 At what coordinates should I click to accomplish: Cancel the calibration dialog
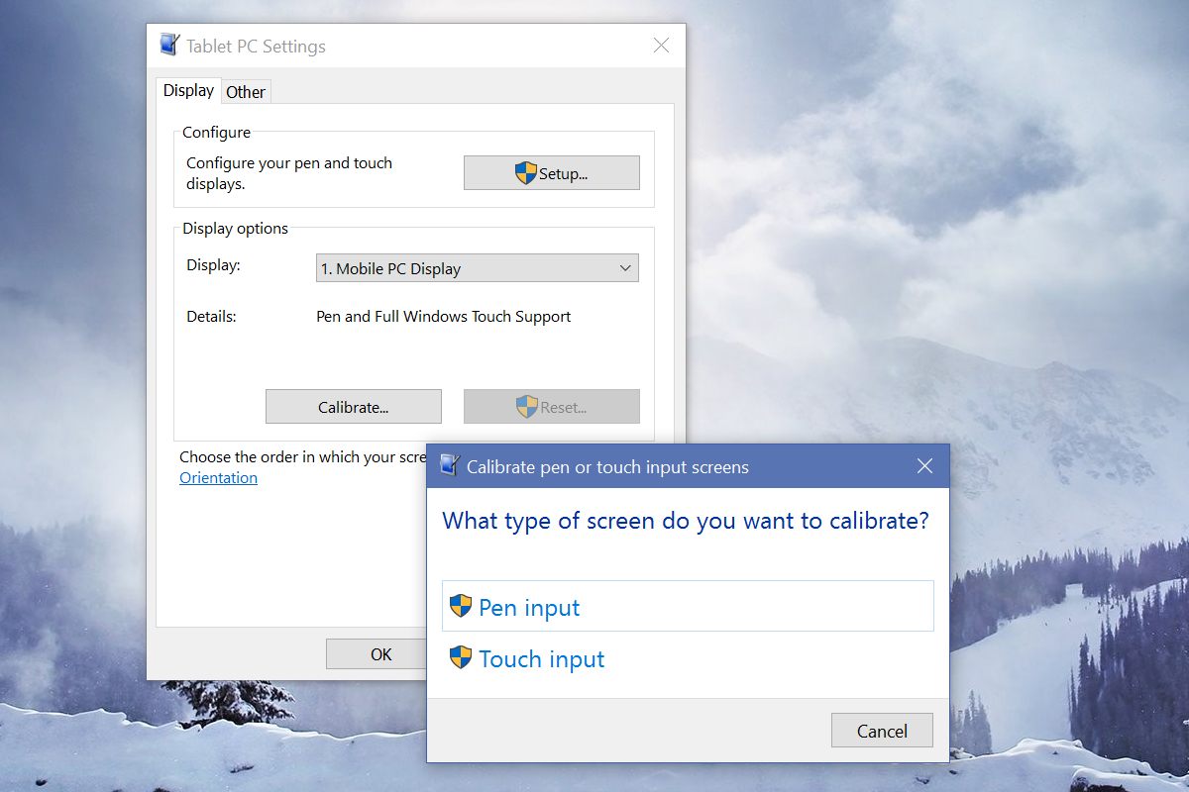click(x=882, y=731)
